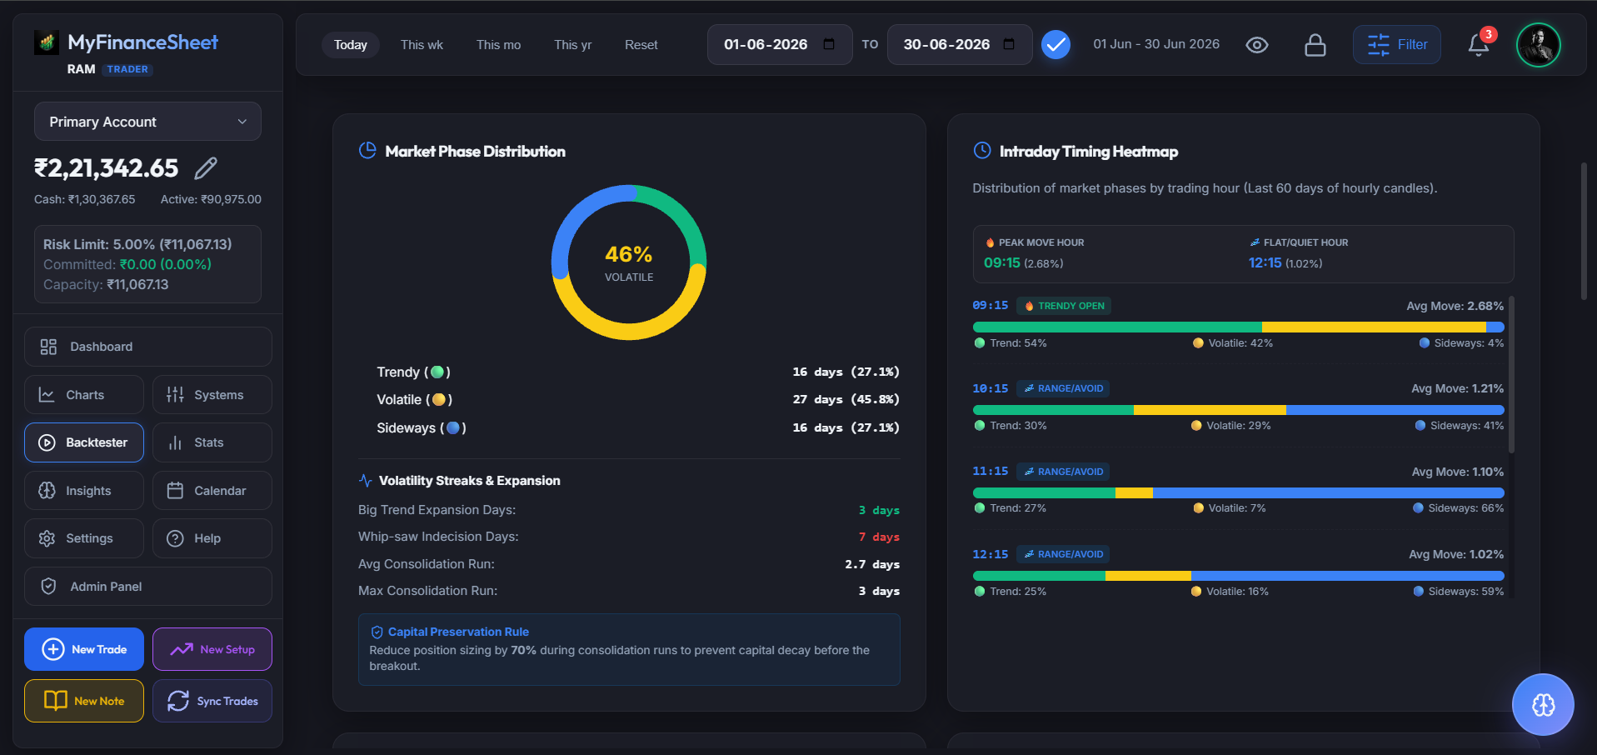
Task: Click the MyFinanceSheet logo icon
Action: [47, 42]
